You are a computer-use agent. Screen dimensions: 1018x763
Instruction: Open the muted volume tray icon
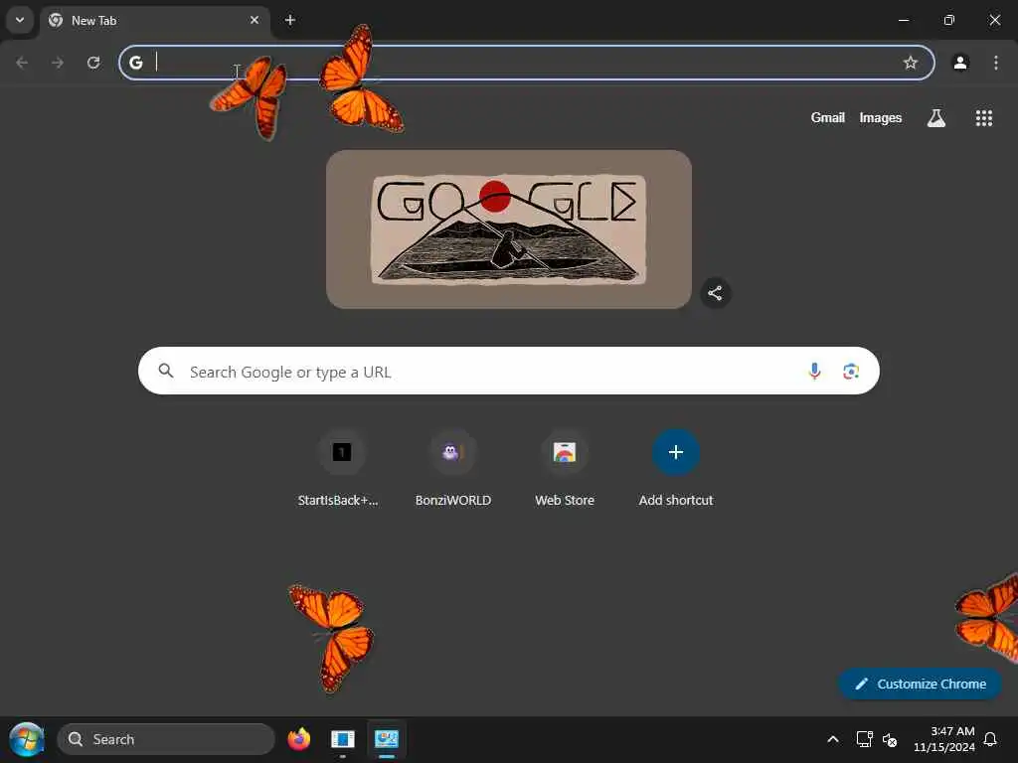[890, 739]
